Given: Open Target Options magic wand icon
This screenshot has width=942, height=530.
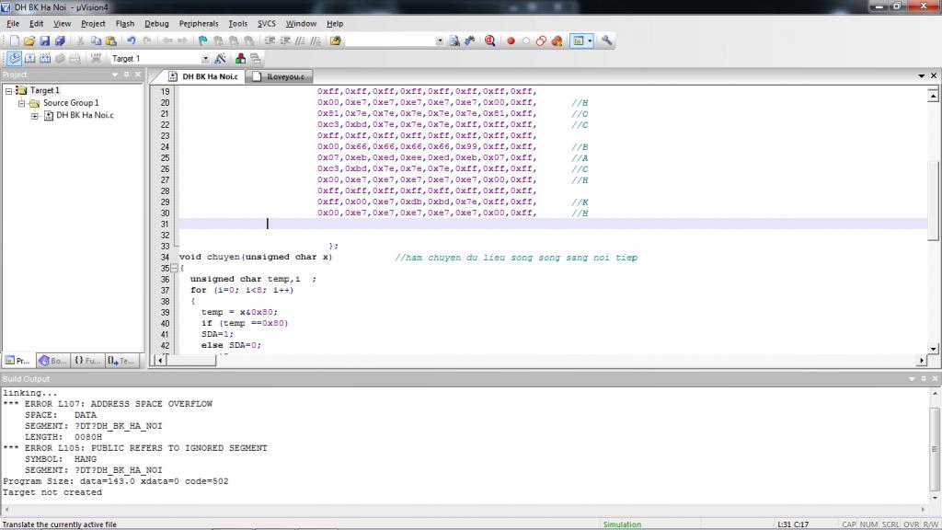Looking at the screenshot, I should (x=220, y=59).
